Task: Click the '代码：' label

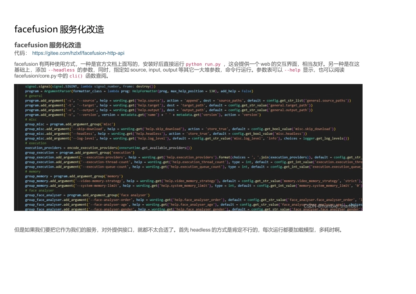Action: coord(21,53)
